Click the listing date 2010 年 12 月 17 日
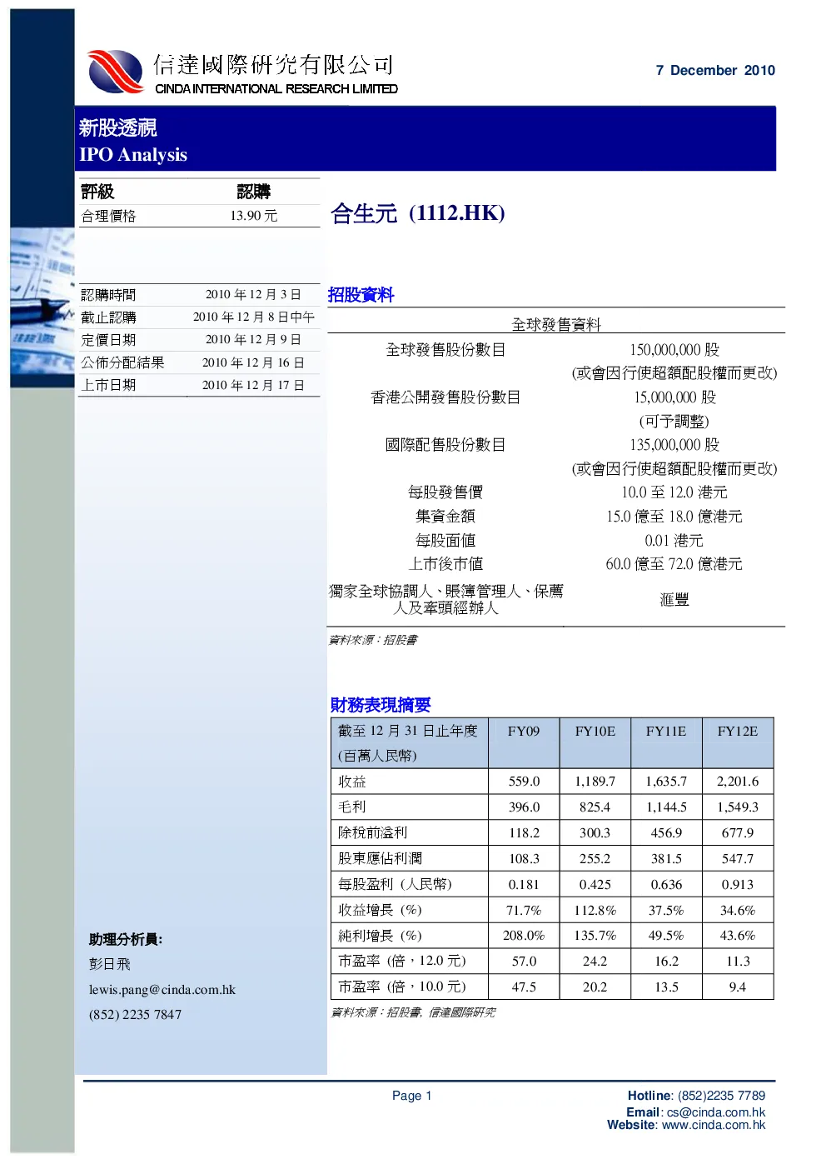 tap(253, 385)
